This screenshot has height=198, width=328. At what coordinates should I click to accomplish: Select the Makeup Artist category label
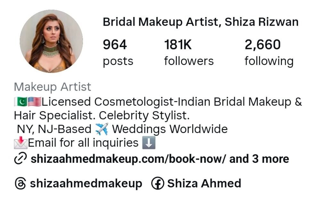[53, 87]
